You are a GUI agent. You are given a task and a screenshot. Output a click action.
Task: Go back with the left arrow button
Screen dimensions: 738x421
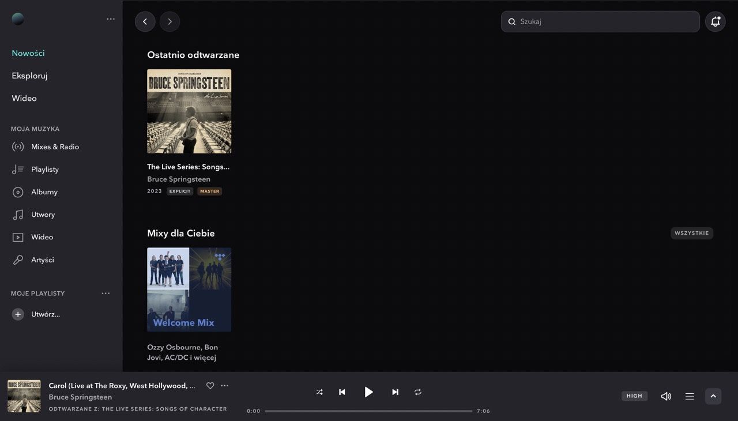tap(145, 21)
